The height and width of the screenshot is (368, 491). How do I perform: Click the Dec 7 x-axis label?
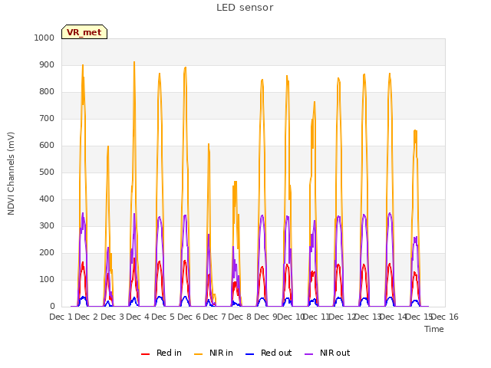click(214, 317)
